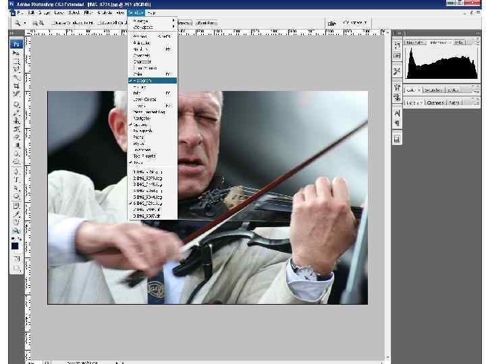
Task: Select the Hand tool
Action: [x=16, y=222]
